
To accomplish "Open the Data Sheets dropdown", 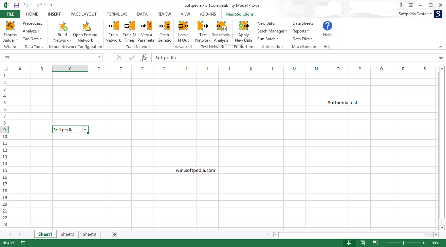I will [304, 23].
